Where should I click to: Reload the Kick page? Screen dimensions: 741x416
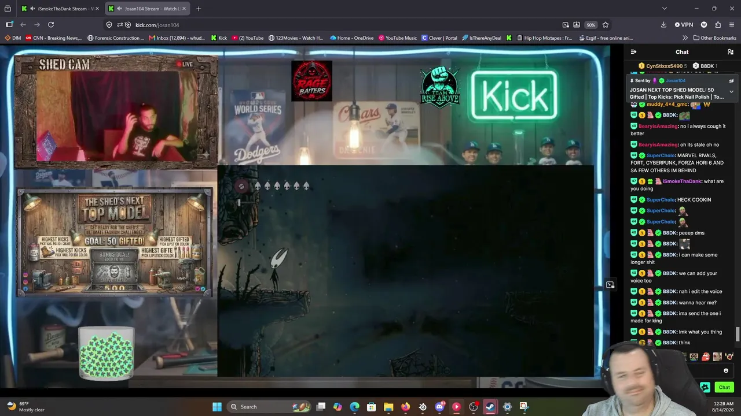coord(51,25)
